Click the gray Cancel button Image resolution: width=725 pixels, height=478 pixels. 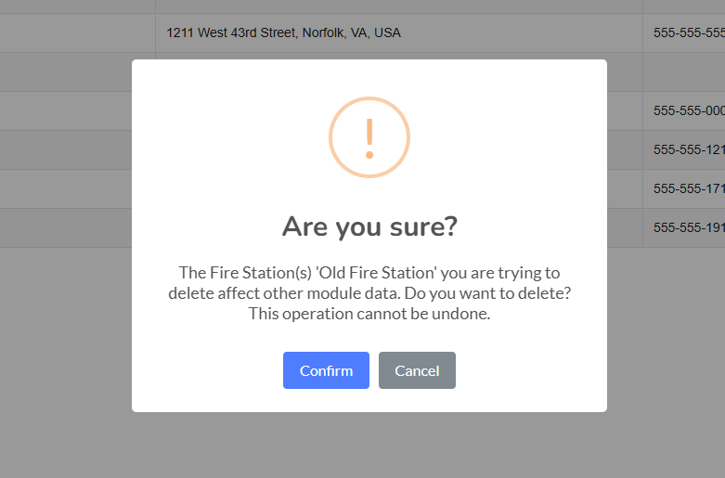coord(417,370)
